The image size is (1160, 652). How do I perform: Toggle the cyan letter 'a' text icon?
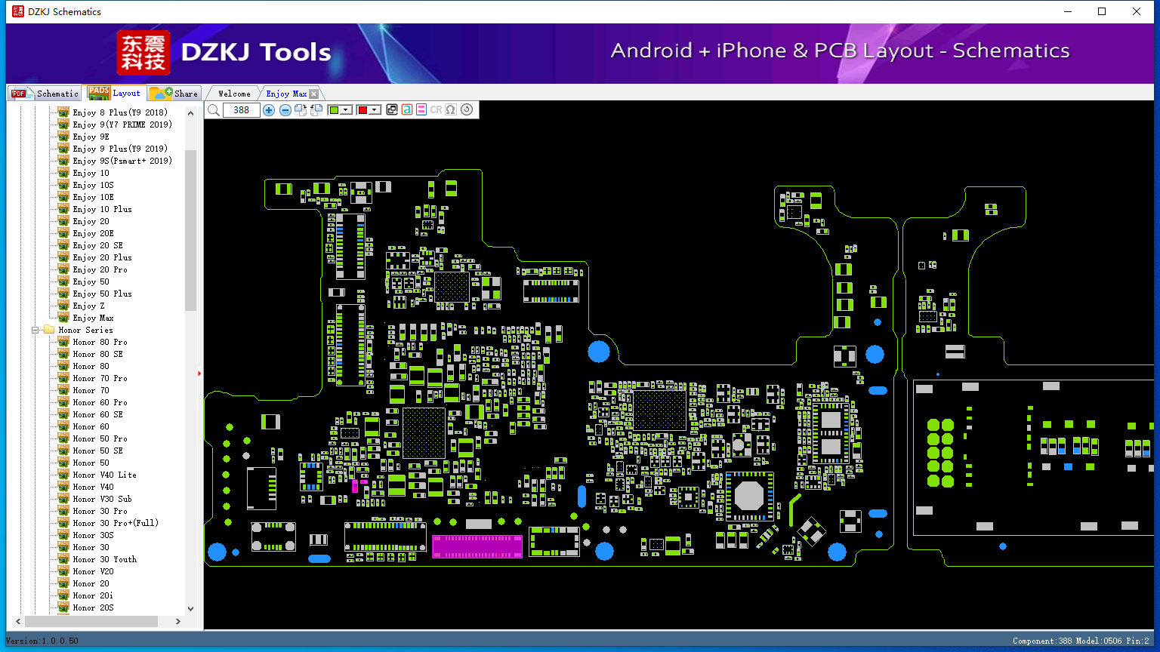click(x=407, y=110)
